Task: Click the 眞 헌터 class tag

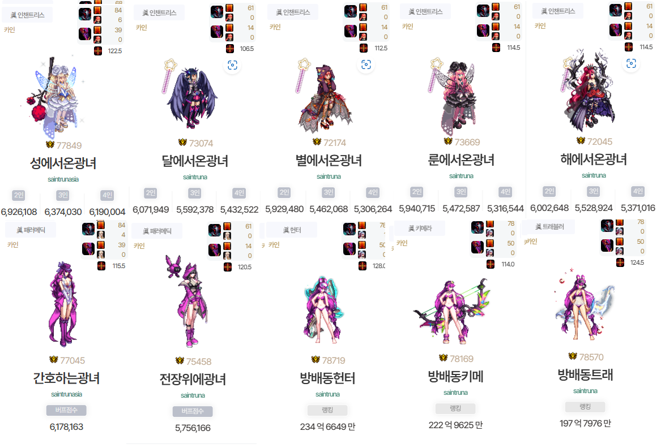Action: [x=291, y=230]
